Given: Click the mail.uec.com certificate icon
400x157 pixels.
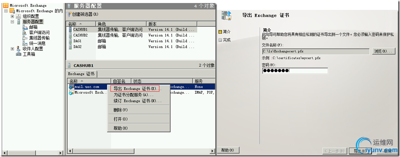Looking at the screenshot, I should tap(71, 87).
